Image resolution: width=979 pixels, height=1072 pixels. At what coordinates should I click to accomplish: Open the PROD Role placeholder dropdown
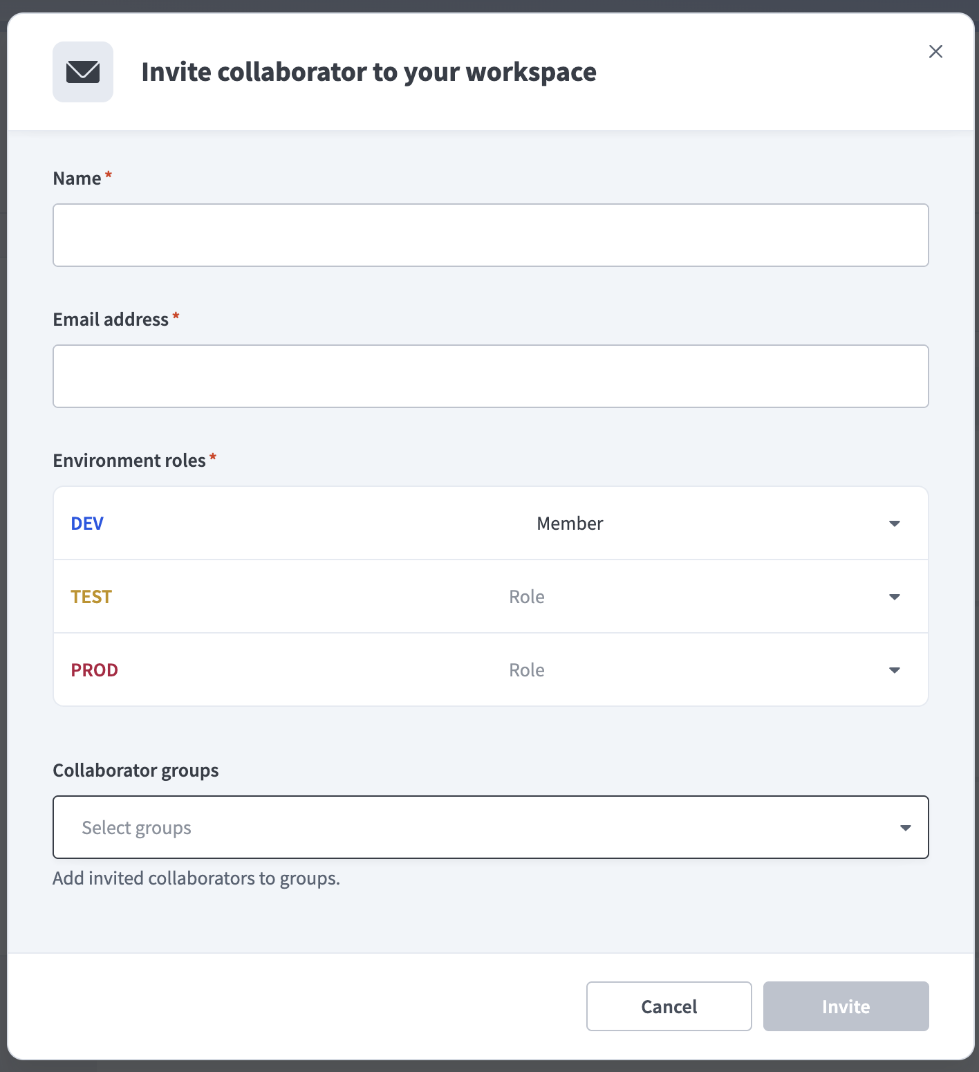click(x=527, y=670)
